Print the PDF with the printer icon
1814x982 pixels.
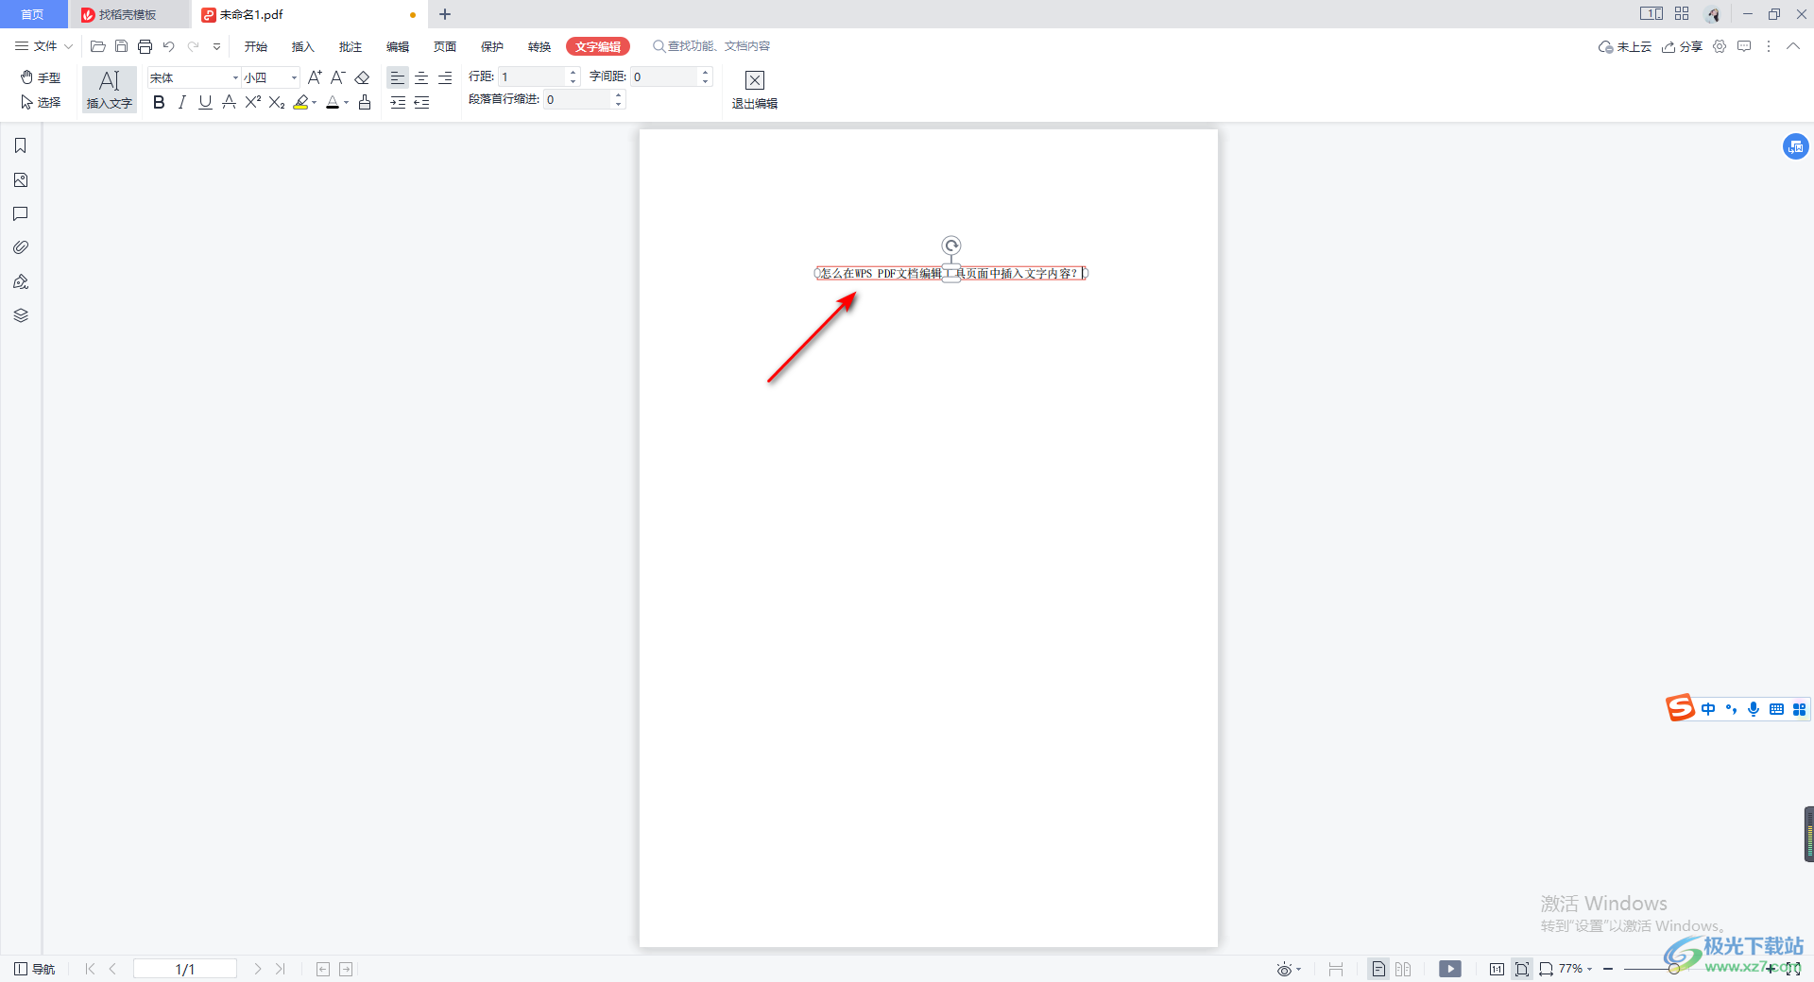(x=145, y=46)
